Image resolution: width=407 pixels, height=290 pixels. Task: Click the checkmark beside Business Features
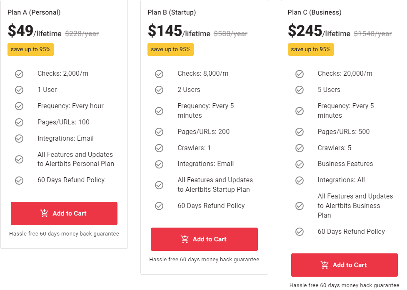point(300,164)
